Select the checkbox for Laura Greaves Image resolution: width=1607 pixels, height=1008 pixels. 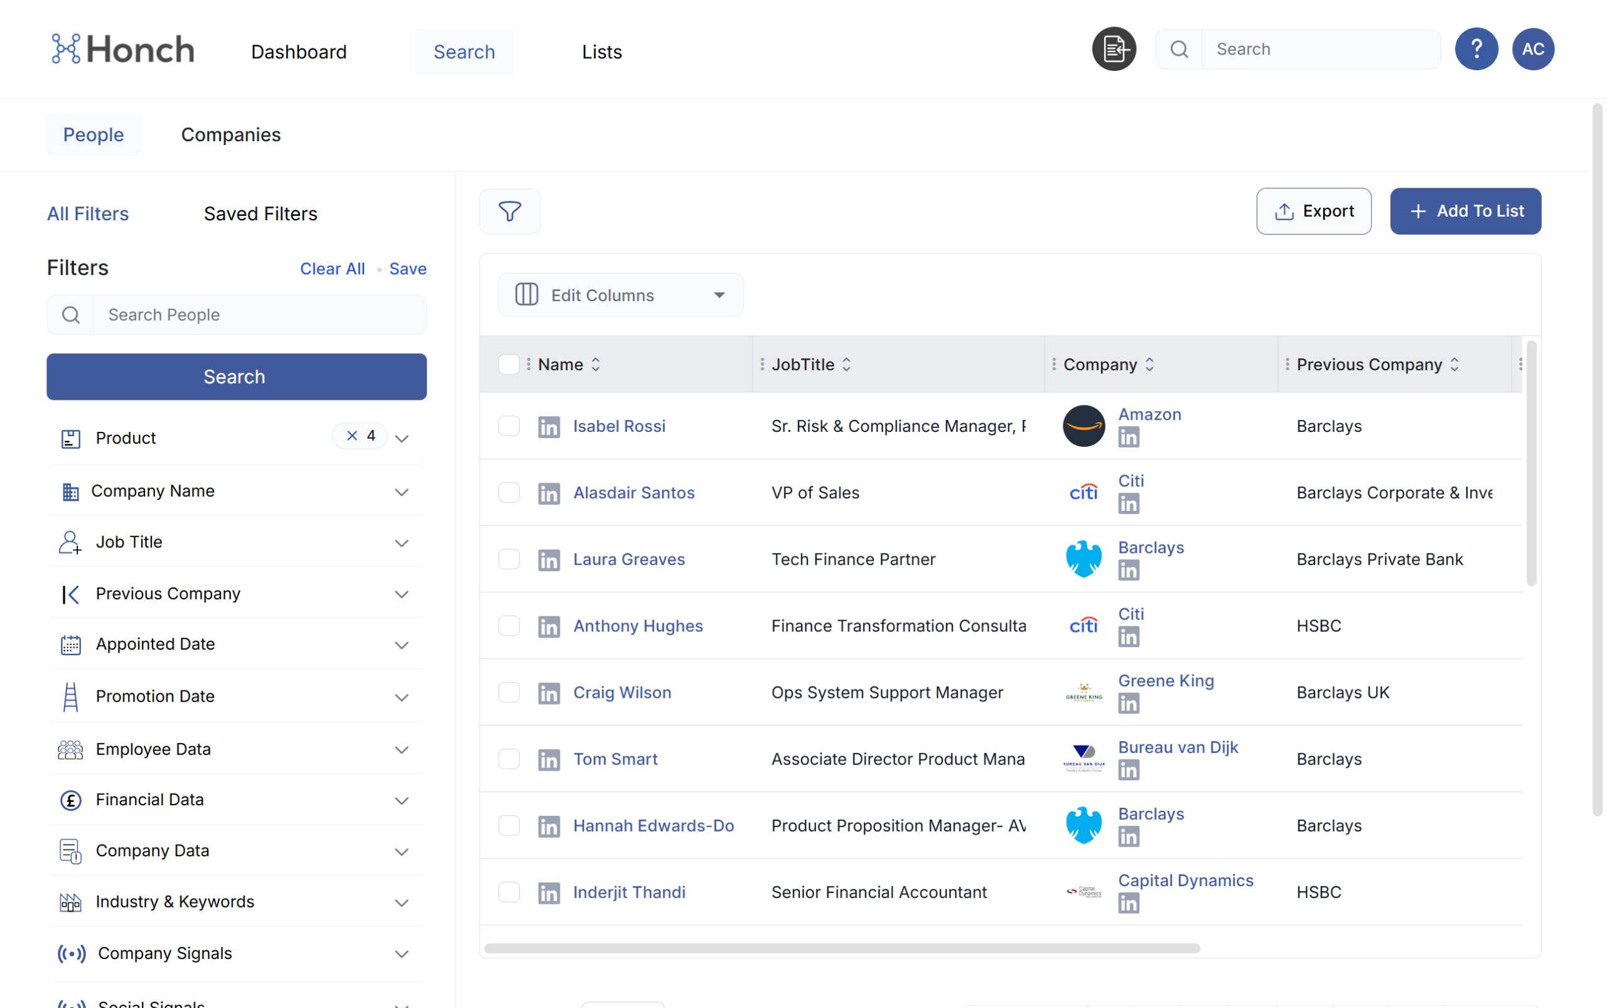[x=508, y=559]
